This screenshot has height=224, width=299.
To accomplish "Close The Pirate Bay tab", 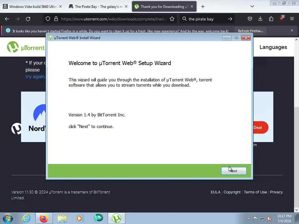I will pos(126,6).
